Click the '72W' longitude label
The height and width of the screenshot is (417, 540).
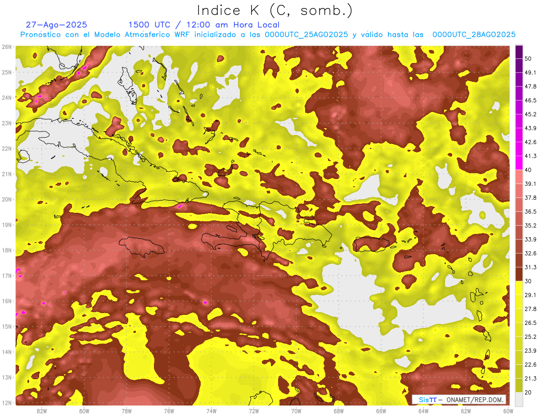coord(254,411)
